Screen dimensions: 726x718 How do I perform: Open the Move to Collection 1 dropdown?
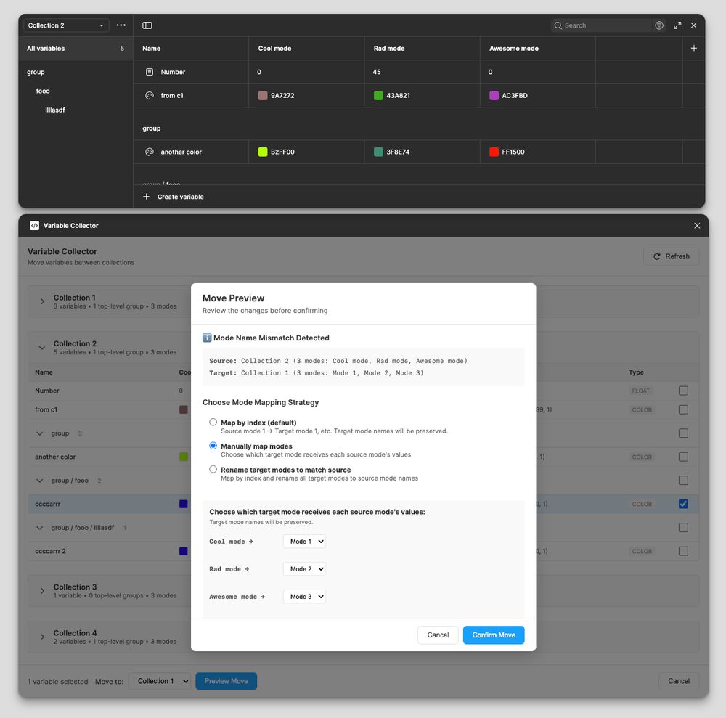click(159, 681)
